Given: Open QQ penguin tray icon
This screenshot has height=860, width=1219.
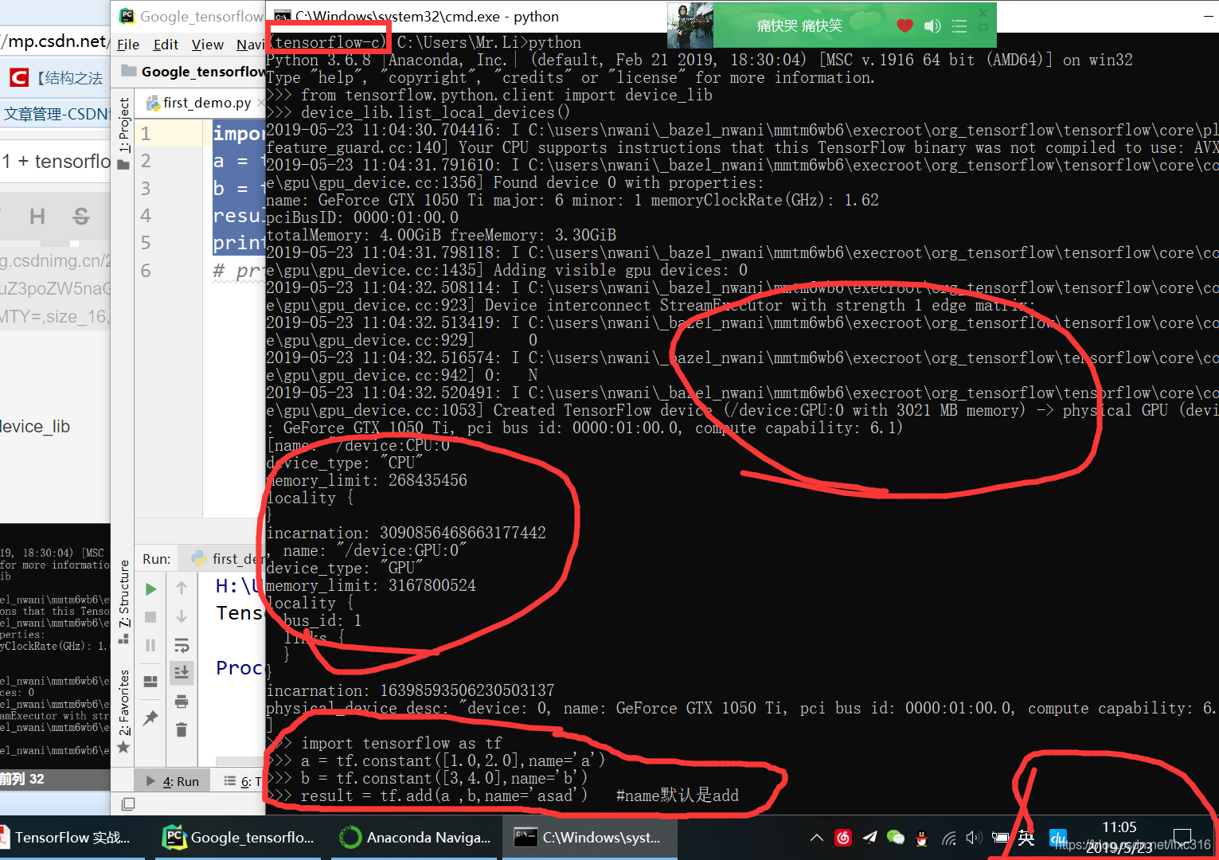Looking at the screenshot, I should 922,838.
